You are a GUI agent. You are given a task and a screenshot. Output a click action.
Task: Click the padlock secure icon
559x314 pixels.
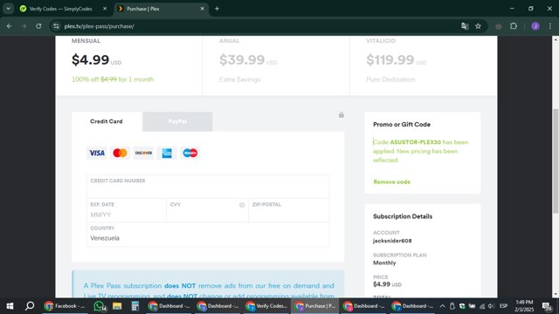[342, 114]
